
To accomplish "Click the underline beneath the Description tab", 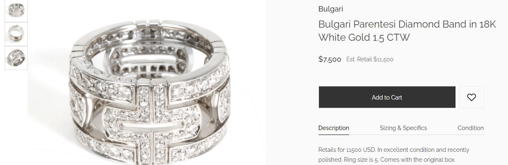I will (333, 134).
